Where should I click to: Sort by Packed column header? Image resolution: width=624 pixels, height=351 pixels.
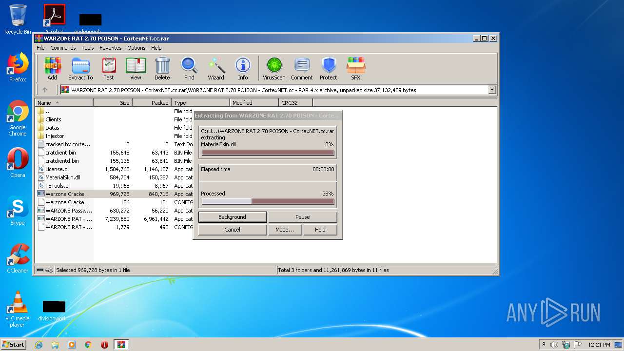[x=152, y=103]
